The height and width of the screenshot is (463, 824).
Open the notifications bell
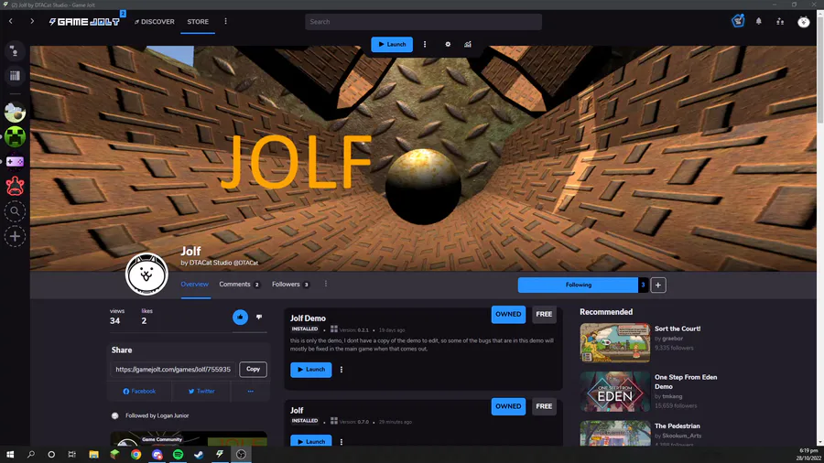click(758, 22)
